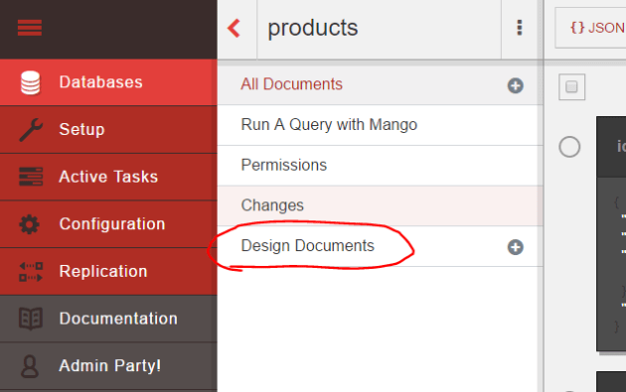Click plus icon next to All Documents
The height and width of the screenshot is (392, 626).
coord(516,85)
